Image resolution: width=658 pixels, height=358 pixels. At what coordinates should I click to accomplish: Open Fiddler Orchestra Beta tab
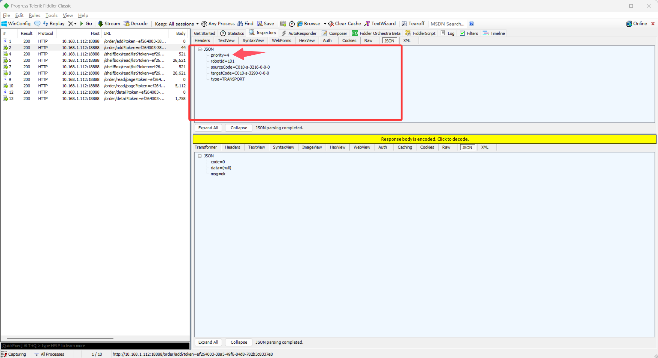tap(376, 33)
